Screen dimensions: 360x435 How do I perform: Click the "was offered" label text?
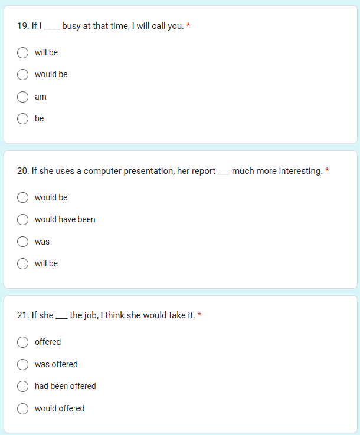pos(56,364)
